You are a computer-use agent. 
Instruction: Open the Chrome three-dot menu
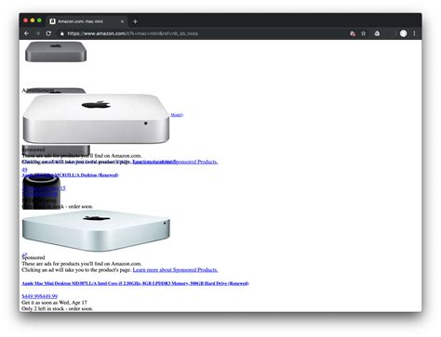coord(414,33)
